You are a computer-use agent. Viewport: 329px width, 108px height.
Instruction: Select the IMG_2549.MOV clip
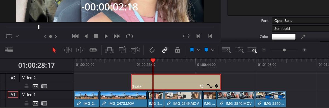[x=183, y=99]
